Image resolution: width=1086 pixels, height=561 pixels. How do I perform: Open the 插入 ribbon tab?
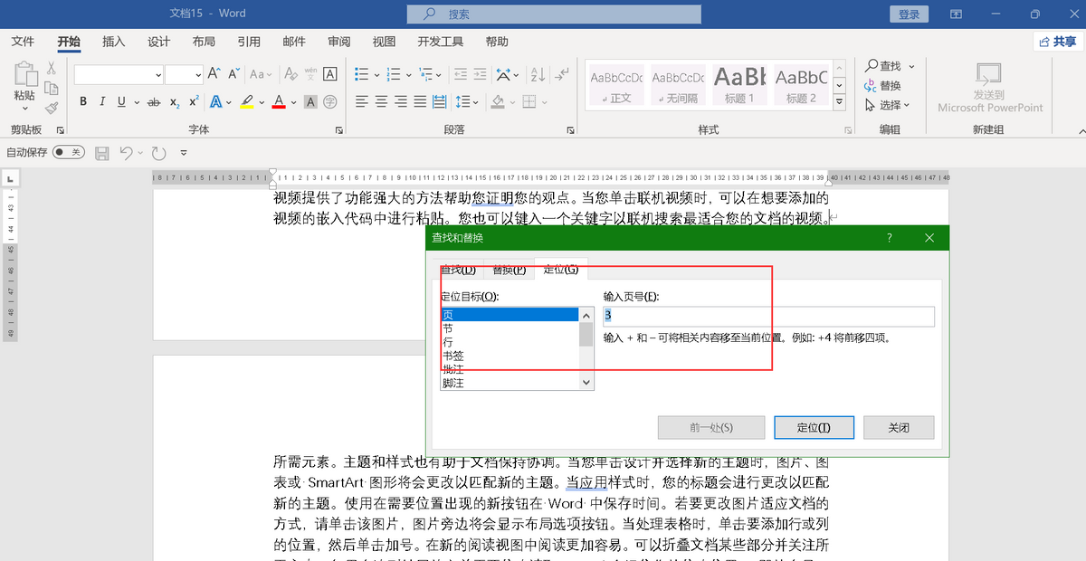(x=114, y=42)
